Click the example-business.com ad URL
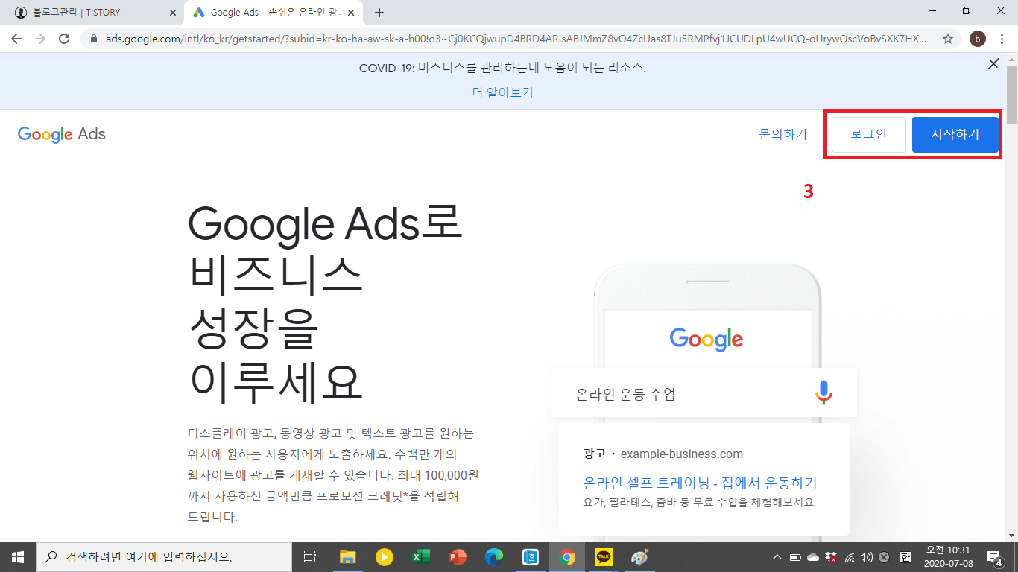This screenshot has height=572, width=1018. pyautogui.click(x=681, y=454)
